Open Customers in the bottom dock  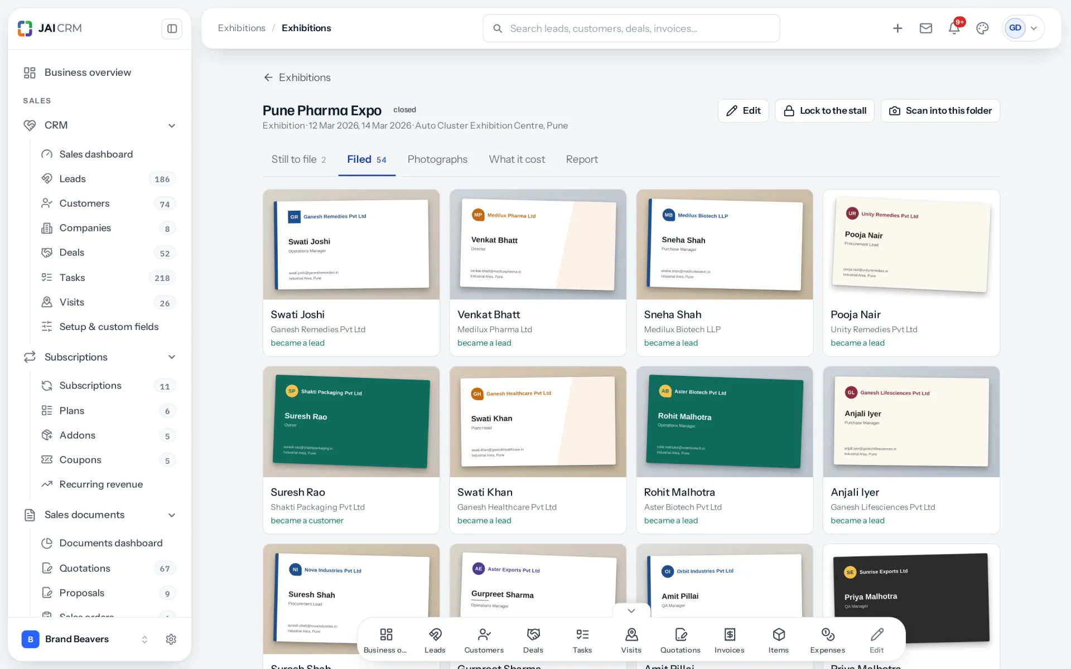pos(484,640)
